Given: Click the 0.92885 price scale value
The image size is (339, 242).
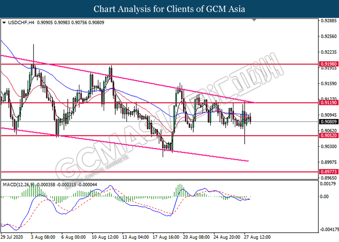Looking at the screenshot, I should [329, 21].
